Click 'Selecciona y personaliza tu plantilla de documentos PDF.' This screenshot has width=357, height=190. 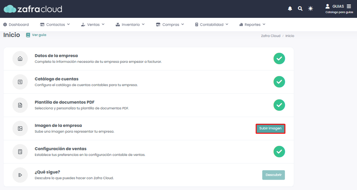point(82,108)
